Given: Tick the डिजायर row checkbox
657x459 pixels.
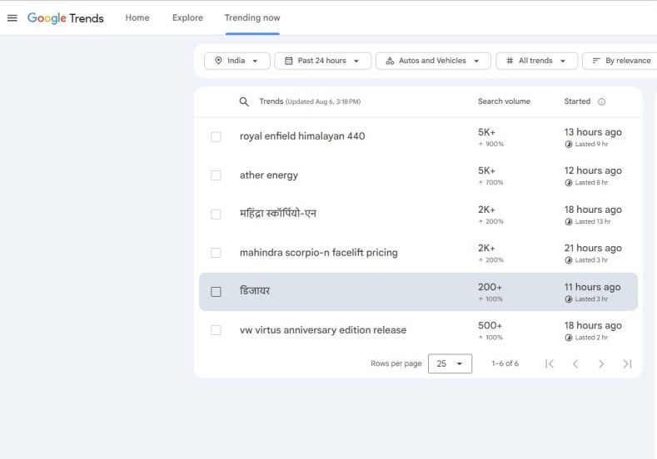Looking at the screenshot, I should [216, 292].
